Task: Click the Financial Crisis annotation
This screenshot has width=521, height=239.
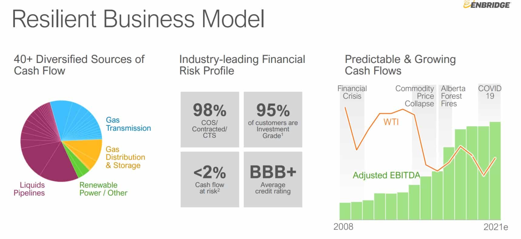Action: coord(352,92)
